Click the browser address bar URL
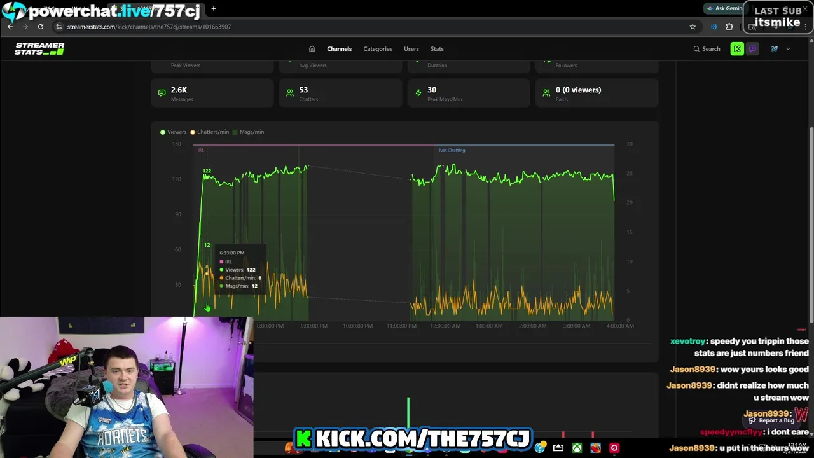The width and height of the screenshot is (814, 458). click(149, 27)
